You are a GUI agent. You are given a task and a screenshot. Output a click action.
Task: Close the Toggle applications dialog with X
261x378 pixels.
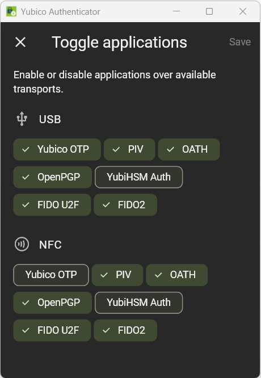[x=20, y=42]
